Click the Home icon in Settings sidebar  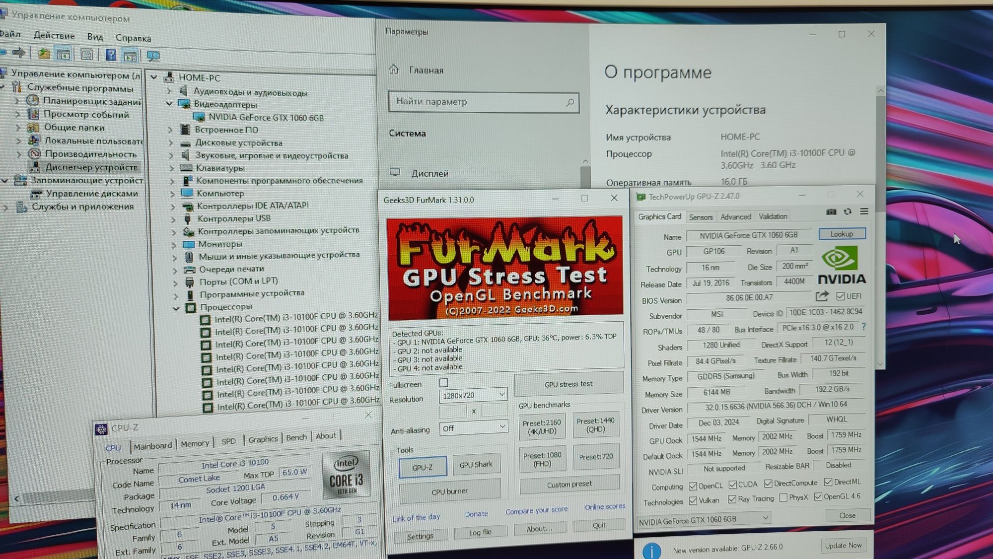(x=394, y=70)
